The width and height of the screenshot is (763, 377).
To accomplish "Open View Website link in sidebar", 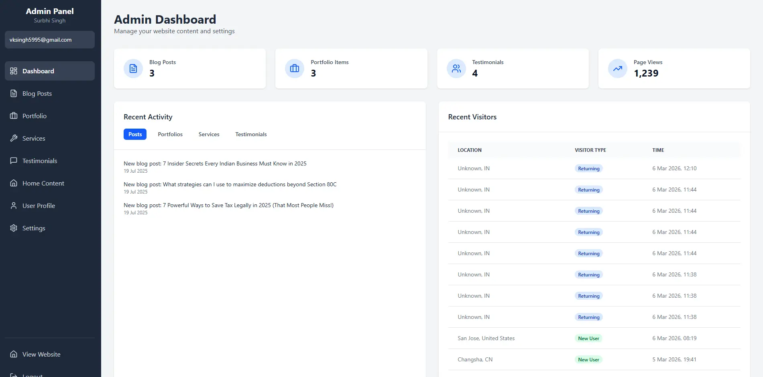I will (41, 354).
